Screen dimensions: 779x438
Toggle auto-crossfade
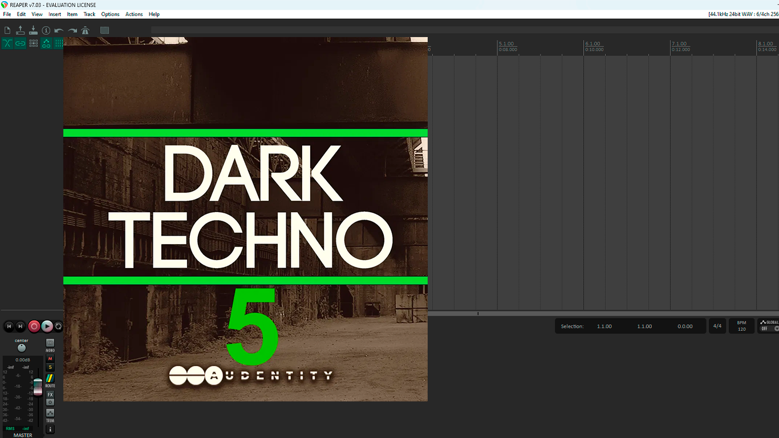[x=7, y=43]
